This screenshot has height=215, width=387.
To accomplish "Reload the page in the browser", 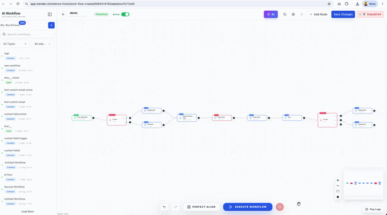I will click(x=18, y=4).
